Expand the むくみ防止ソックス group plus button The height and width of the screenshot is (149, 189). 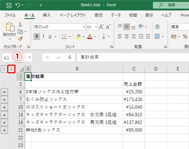coord(4,100)
